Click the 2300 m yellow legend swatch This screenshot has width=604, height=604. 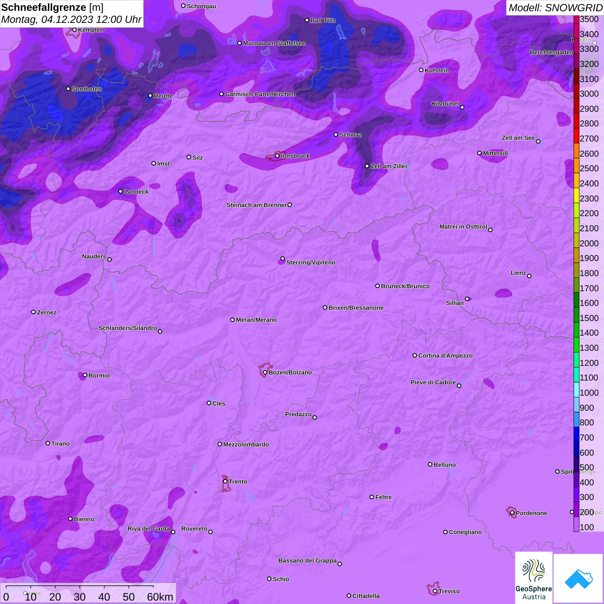tap(576, 195)
